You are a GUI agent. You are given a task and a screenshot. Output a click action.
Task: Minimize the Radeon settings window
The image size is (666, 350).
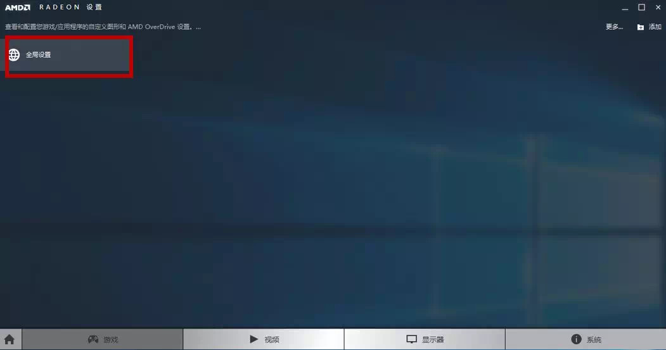click(625, 8)
